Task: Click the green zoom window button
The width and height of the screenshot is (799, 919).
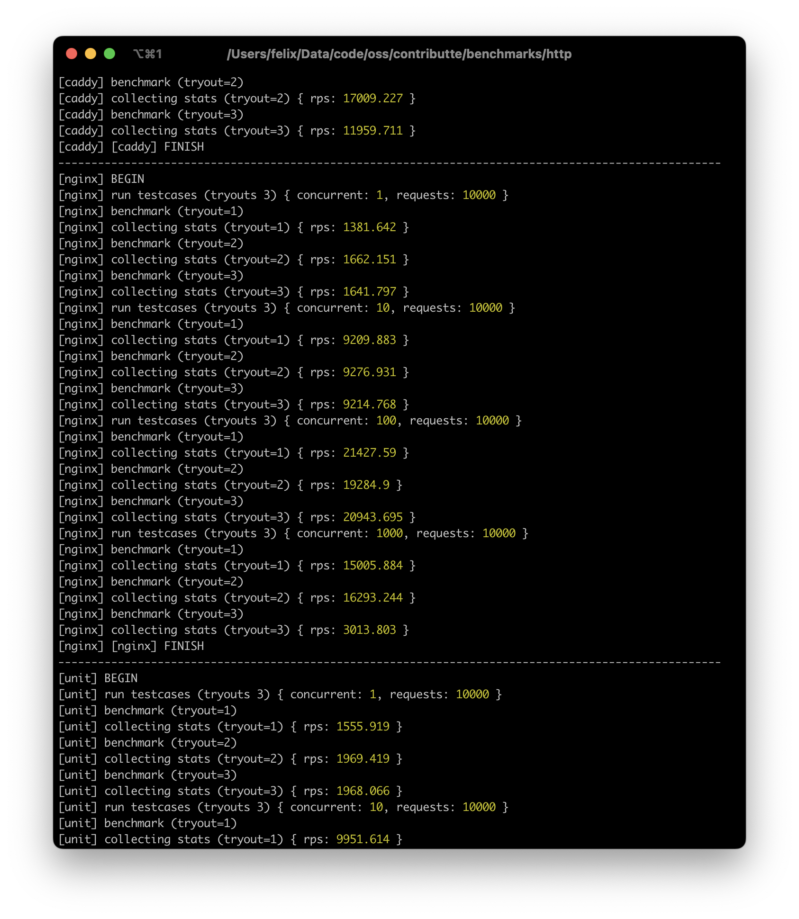Action: click(109, 54)
